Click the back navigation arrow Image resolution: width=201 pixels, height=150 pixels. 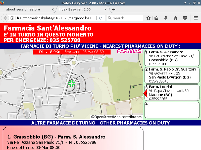[5, 18]
